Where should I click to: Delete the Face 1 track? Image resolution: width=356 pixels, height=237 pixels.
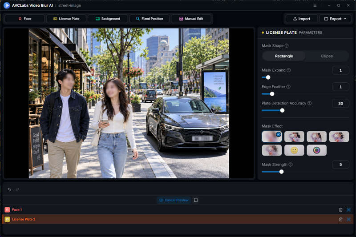point(340,210)
